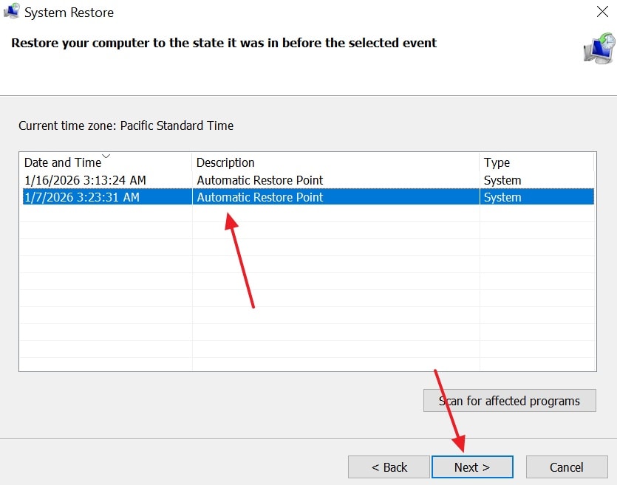Select the 1/7/2026 3:23:31 AM restore point

[x=82, y=197]
